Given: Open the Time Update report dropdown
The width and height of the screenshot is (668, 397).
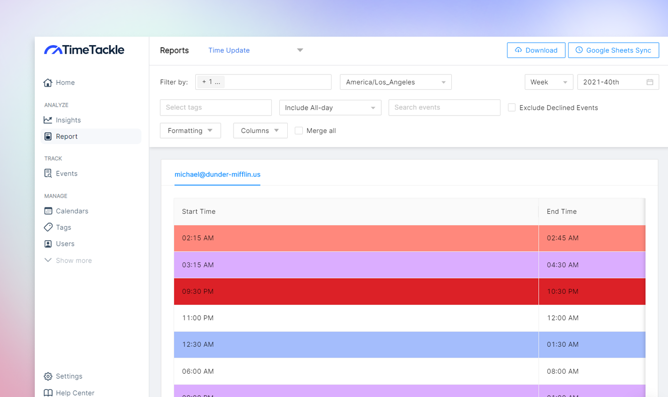Looking at the screenshot, I should [x=255, y=50].
